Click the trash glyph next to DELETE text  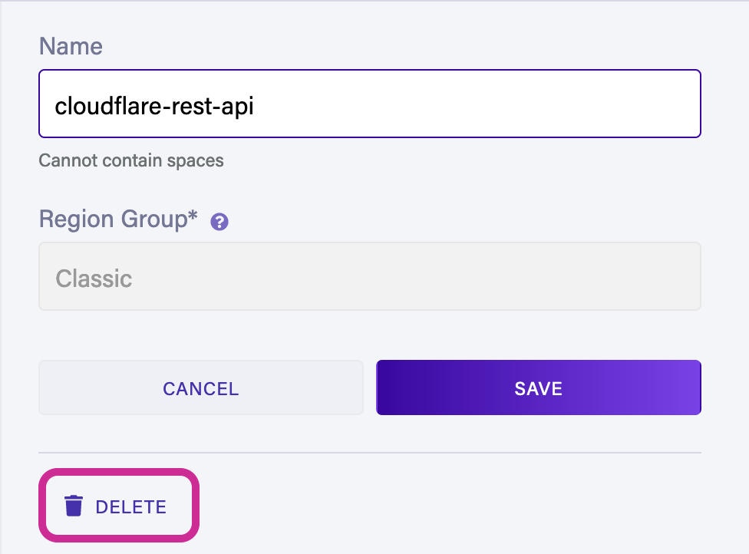(x=74, y=506)
